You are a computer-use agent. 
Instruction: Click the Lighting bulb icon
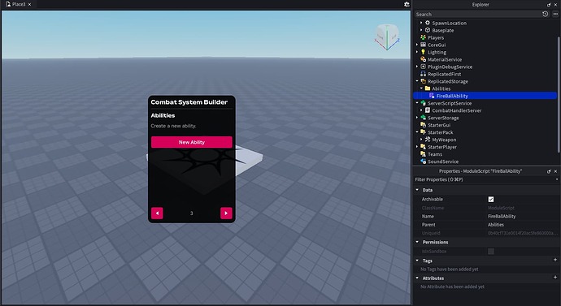click(424, 52)
